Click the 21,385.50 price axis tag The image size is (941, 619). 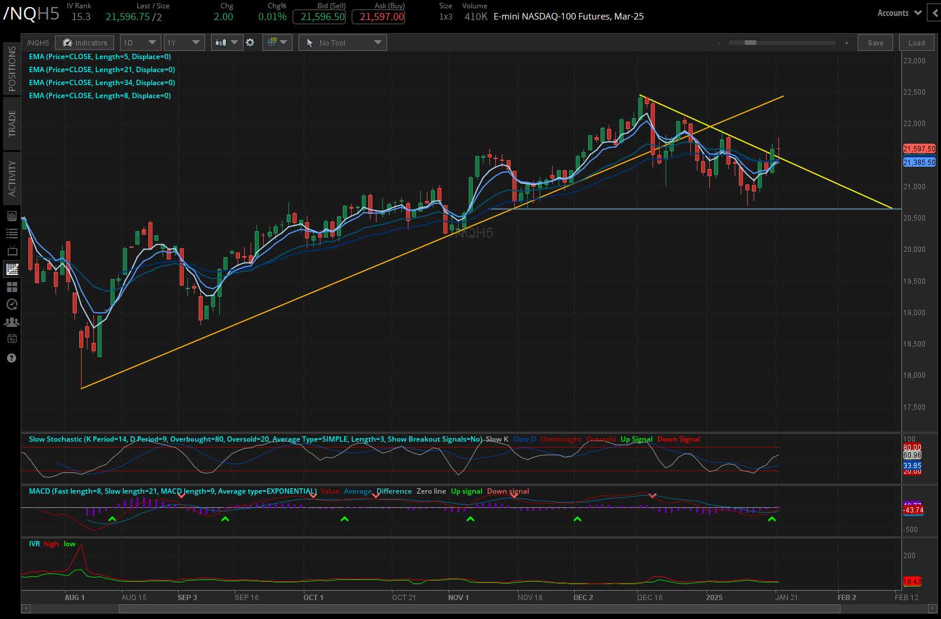point(919,162)
